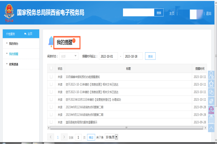Viewport: 217px width, 144px height.
Task: Click the table scrollbar right arrow
Action: point(205,128)
